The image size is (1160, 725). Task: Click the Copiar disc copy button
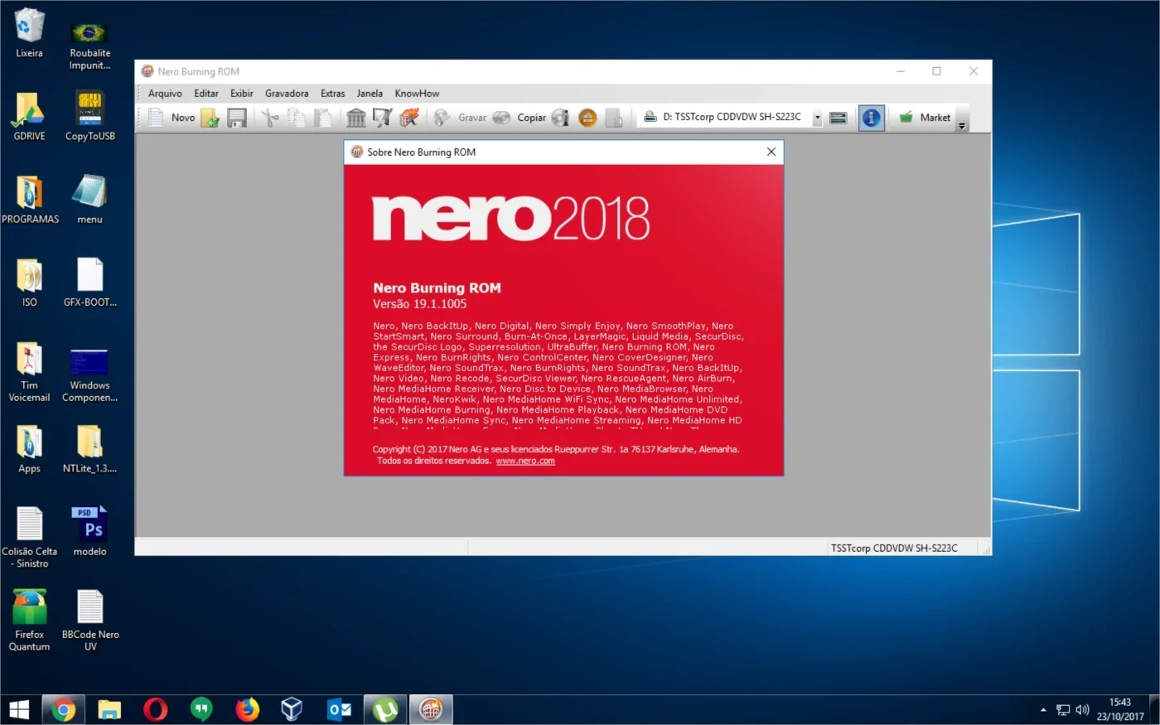[520, 118]
